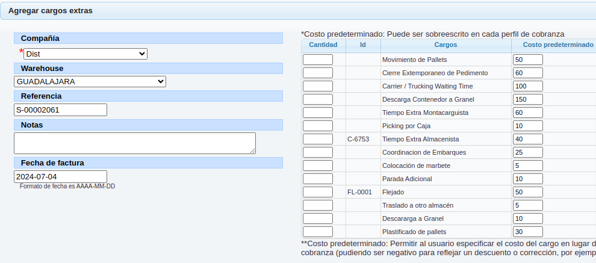Select cost field for Carrier / Trucking Waiting Time
Screen dimensions: 596x263
[527, 86]
